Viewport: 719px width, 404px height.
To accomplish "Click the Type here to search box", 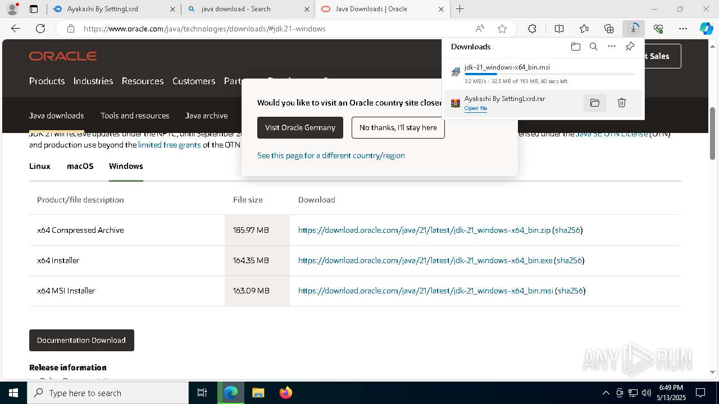I will tap(108, 393).
